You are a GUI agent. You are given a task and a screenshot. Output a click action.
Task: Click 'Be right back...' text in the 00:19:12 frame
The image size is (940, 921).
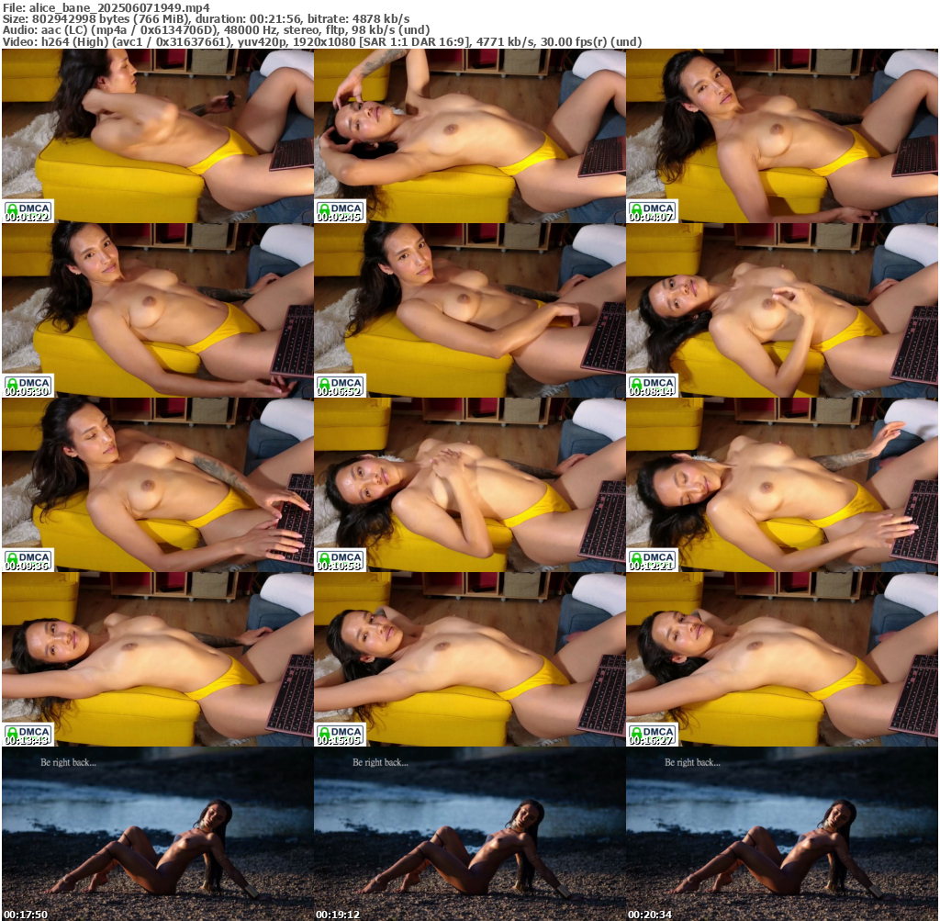pyautogui.click(x=380, y=763)
